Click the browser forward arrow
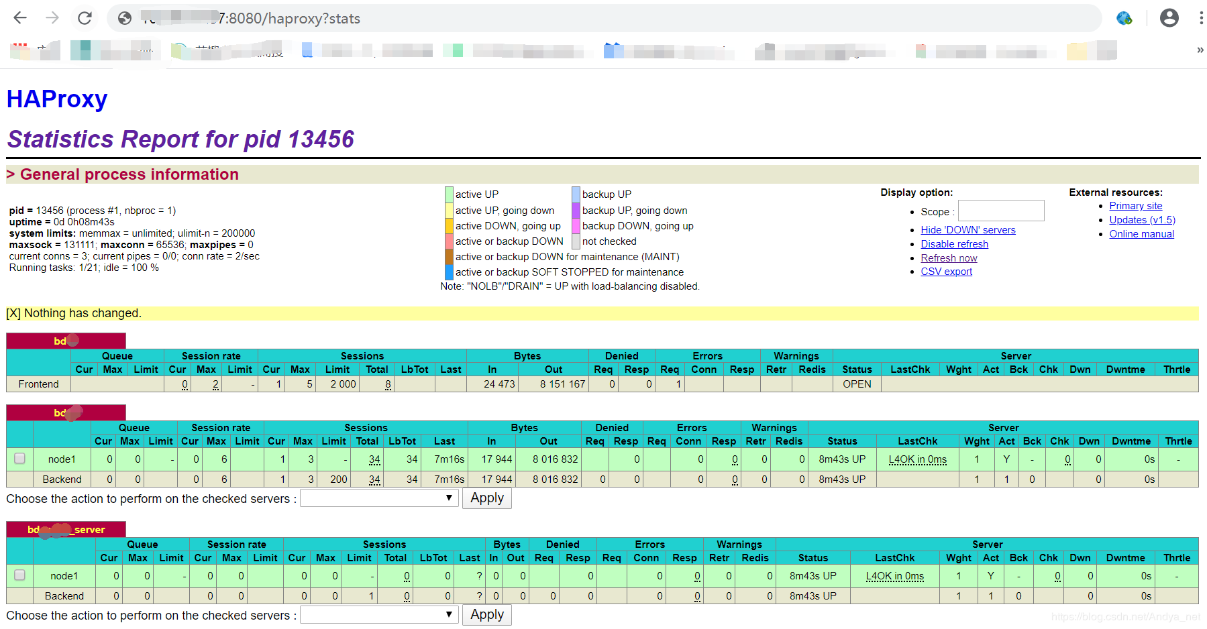The image size is (1207, 629). [x=52, y=18]
